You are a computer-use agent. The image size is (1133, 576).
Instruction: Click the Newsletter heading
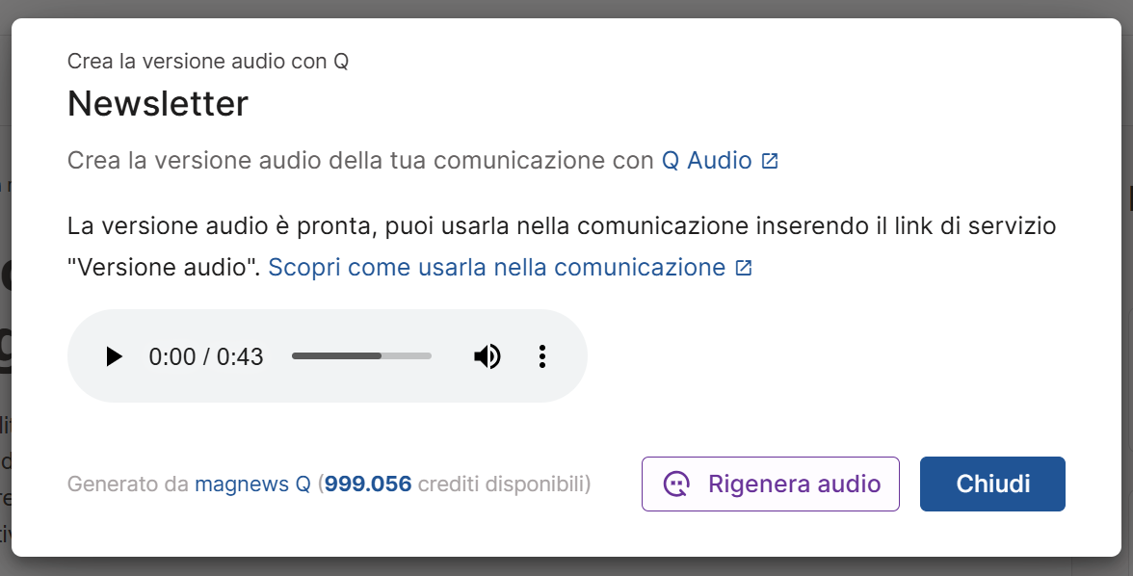coord(158,103)
